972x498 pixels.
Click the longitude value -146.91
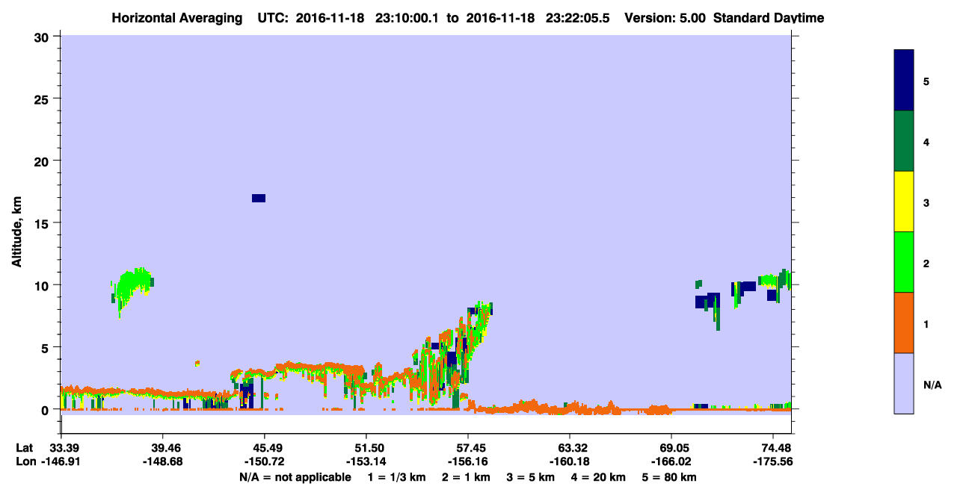click(x=61, y=461)
